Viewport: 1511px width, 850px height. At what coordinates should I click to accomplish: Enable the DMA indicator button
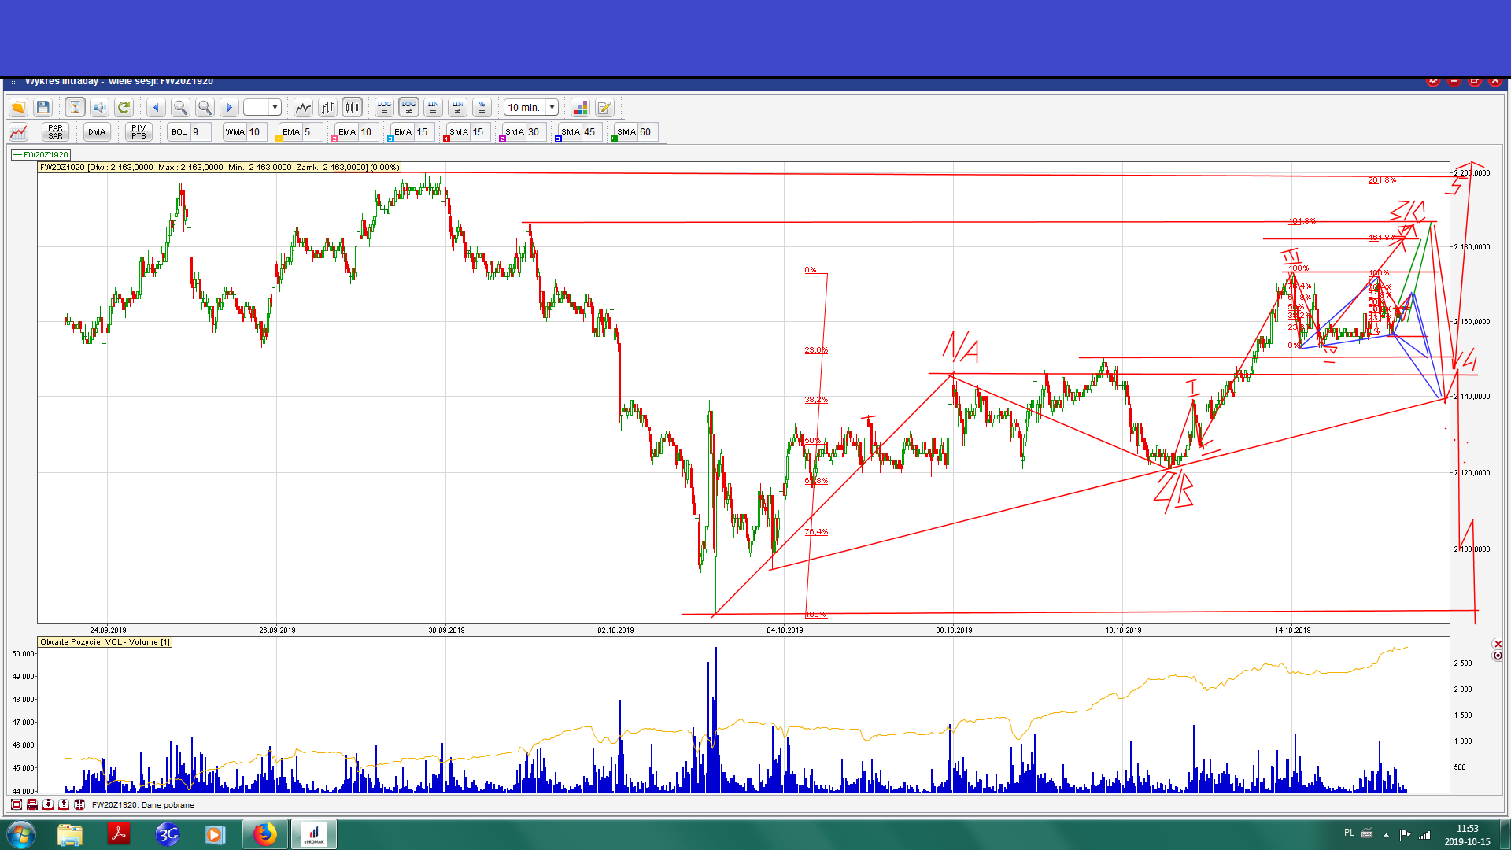pos(97,131)
